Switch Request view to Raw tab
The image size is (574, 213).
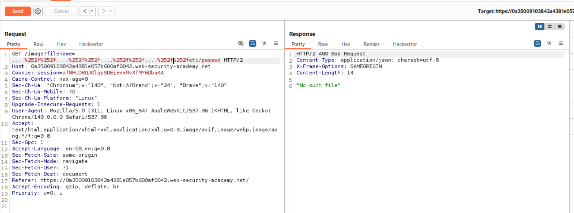(x=38, y=44)
